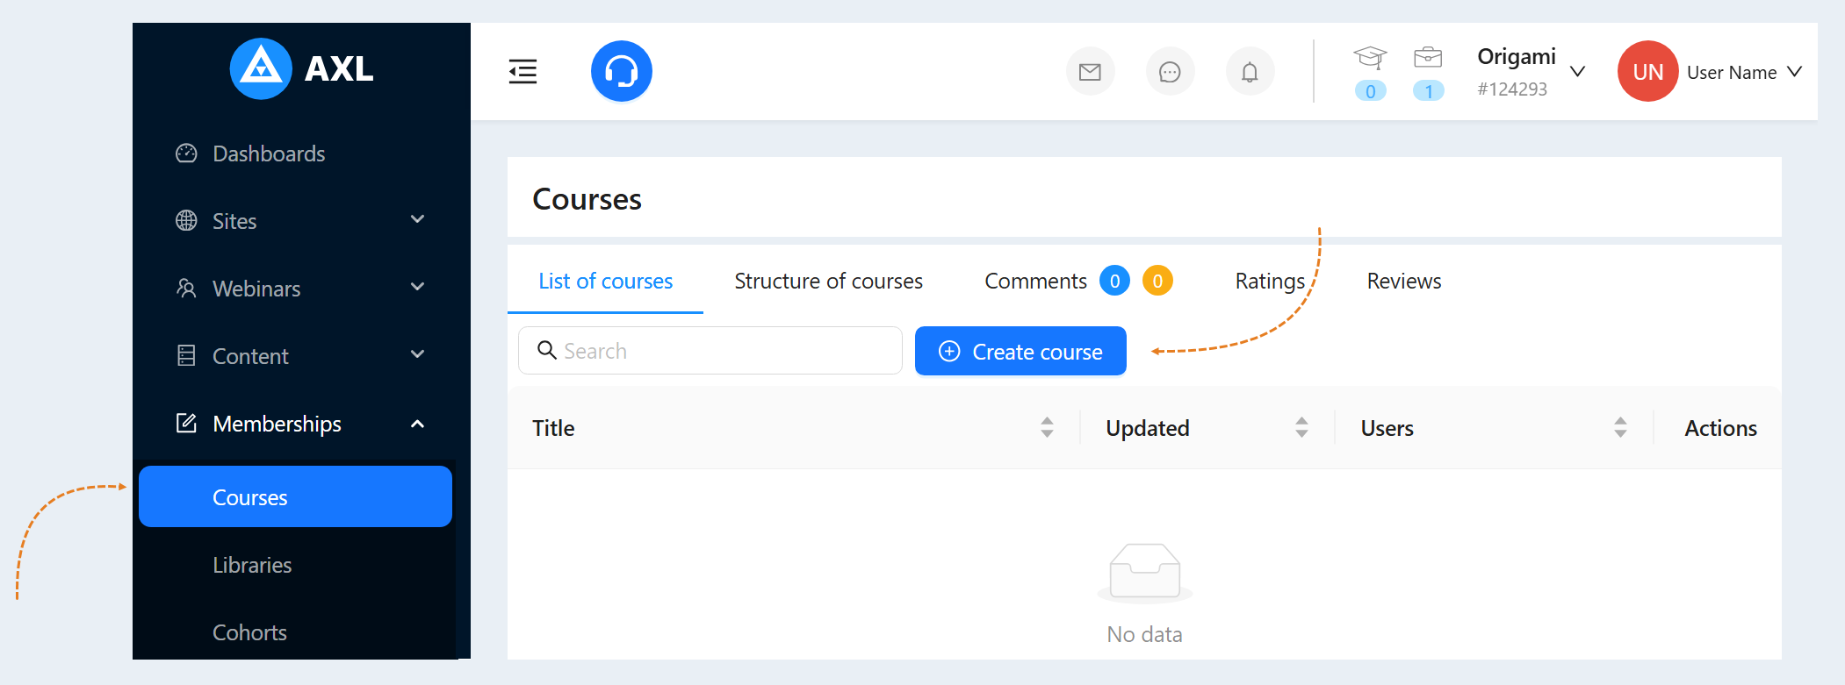Sort the table by Users
The height and width of the screenshot is (685, 1845).
point(1620,427)
